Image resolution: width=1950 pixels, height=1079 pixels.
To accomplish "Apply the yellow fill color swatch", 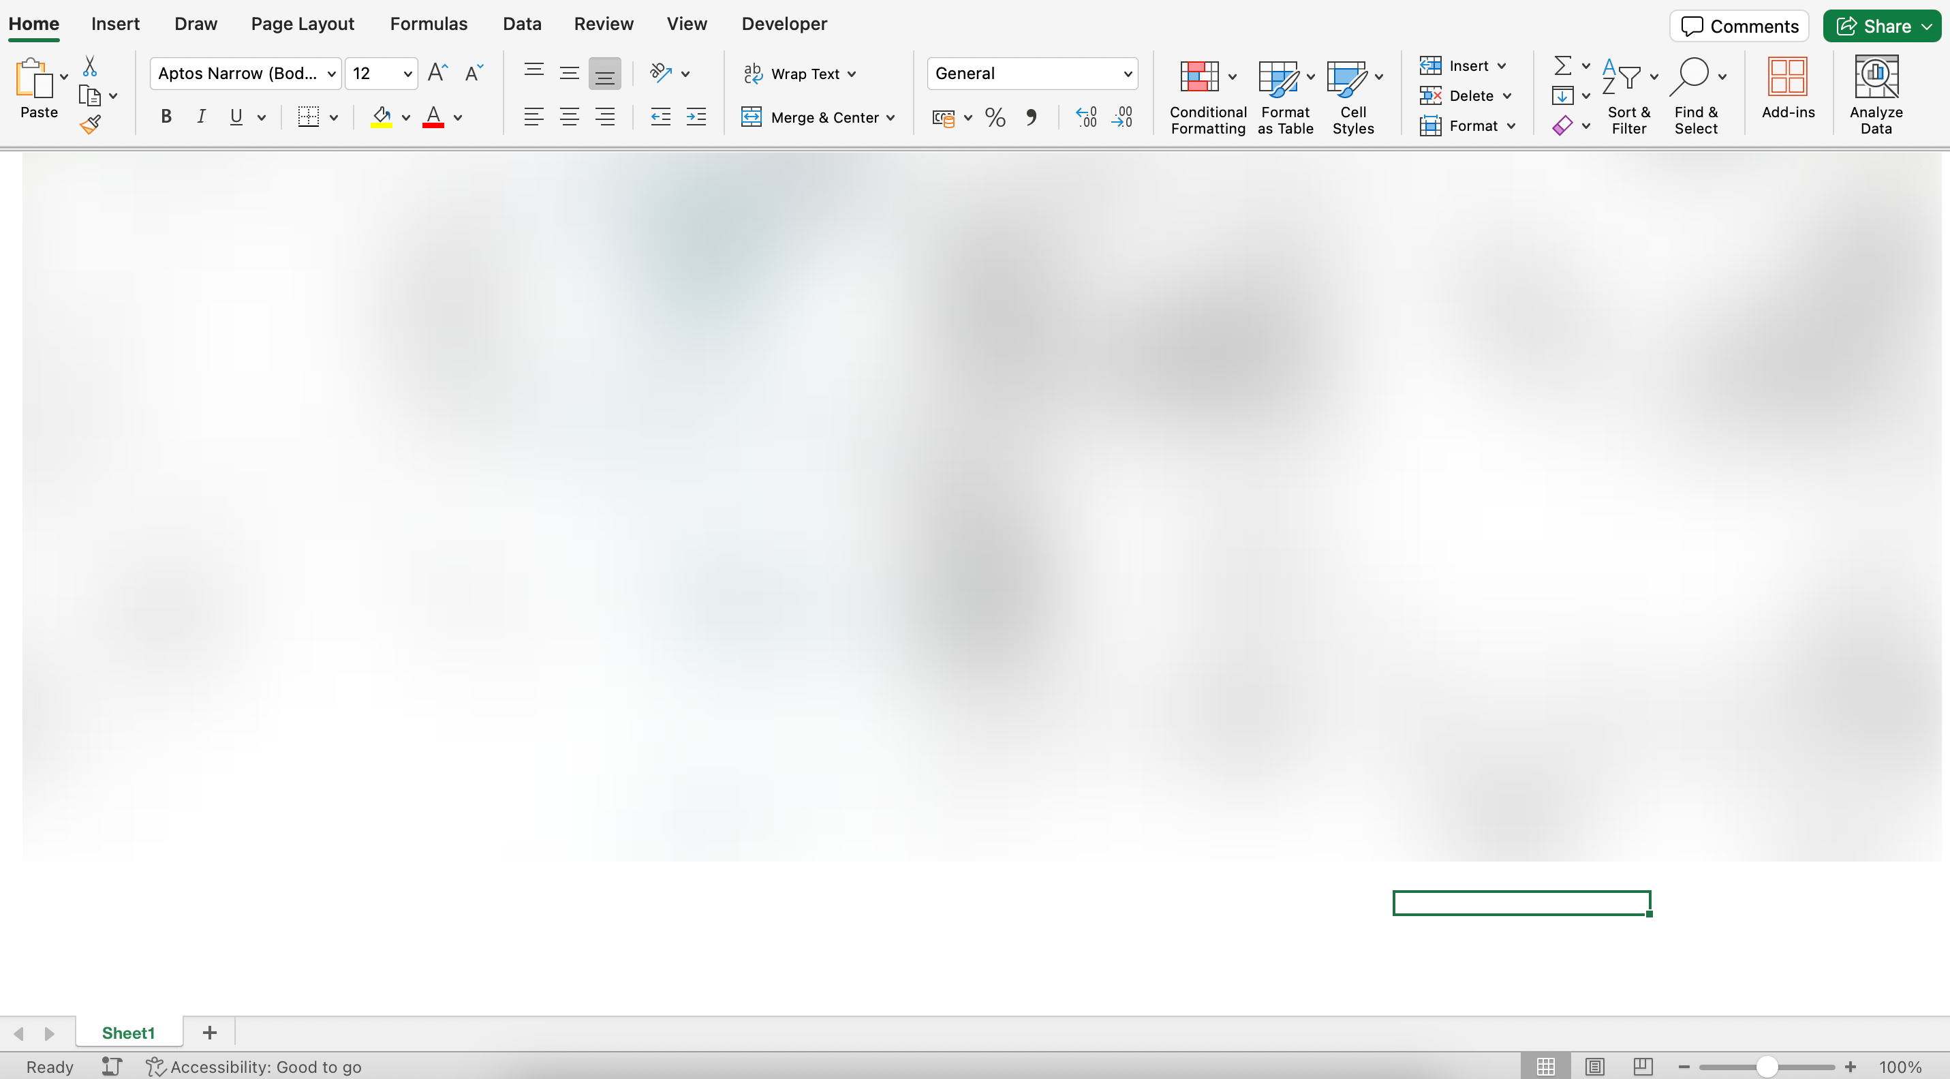I will 381,117.
